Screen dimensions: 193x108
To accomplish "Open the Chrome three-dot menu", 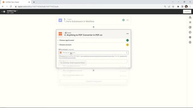I will point(190,7).
